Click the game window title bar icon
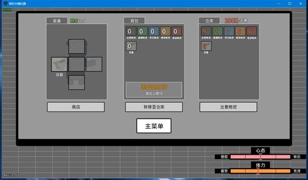 pos(6,3)
